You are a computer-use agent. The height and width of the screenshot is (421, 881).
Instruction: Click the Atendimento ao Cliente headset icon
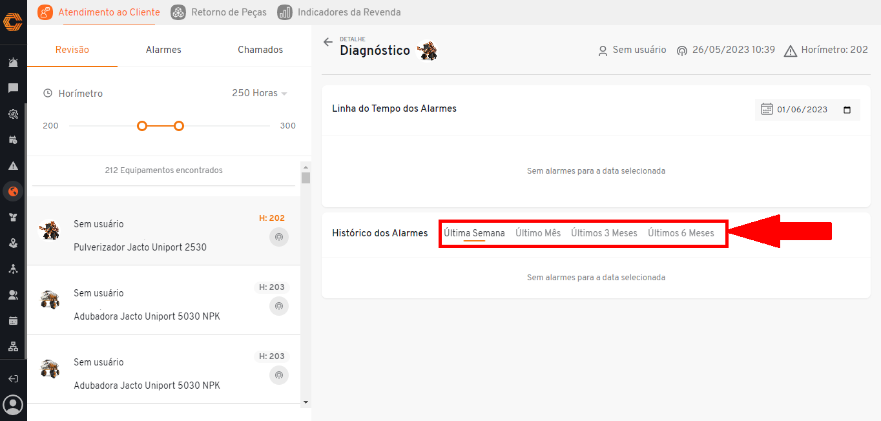(x=45, y=12)
